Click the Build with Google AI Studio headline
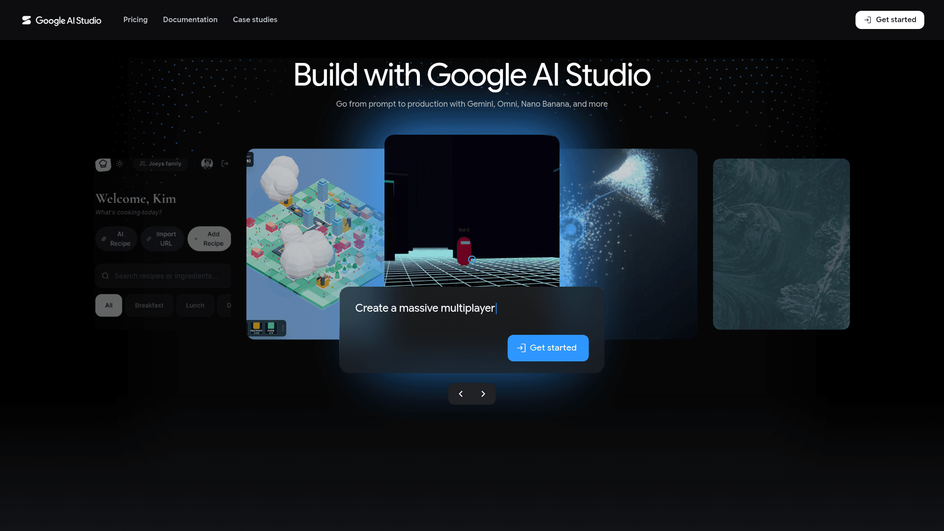Image resolution: width=944 pixels, height=531 pixels. [x=472, y=75]
